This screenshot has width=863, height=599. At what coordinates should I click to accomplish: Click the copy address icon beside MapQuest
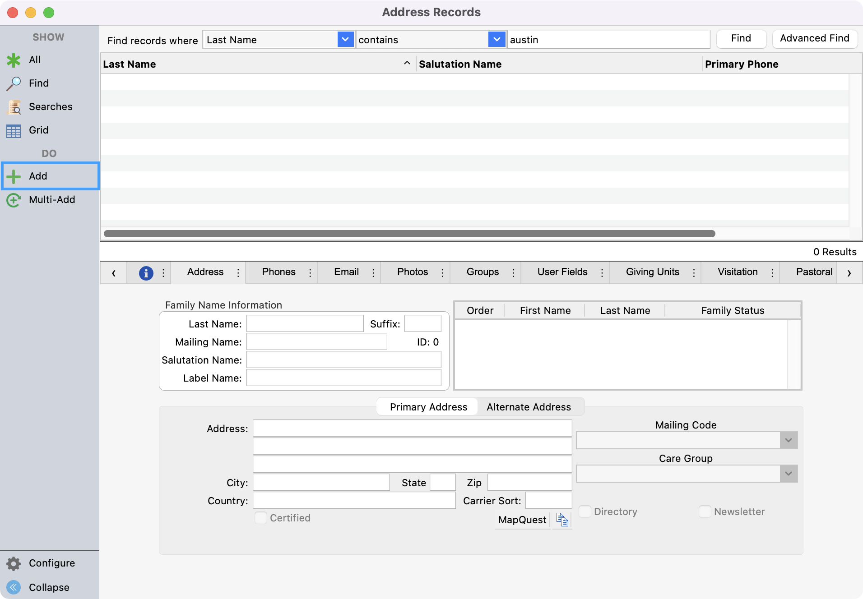pos(562,520)
